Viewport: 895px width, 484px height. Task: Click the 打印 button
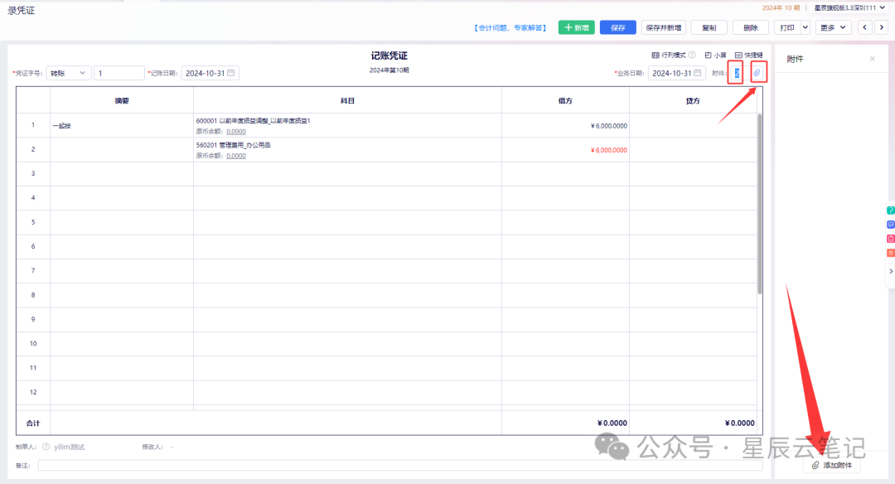[x=788, y=27]
